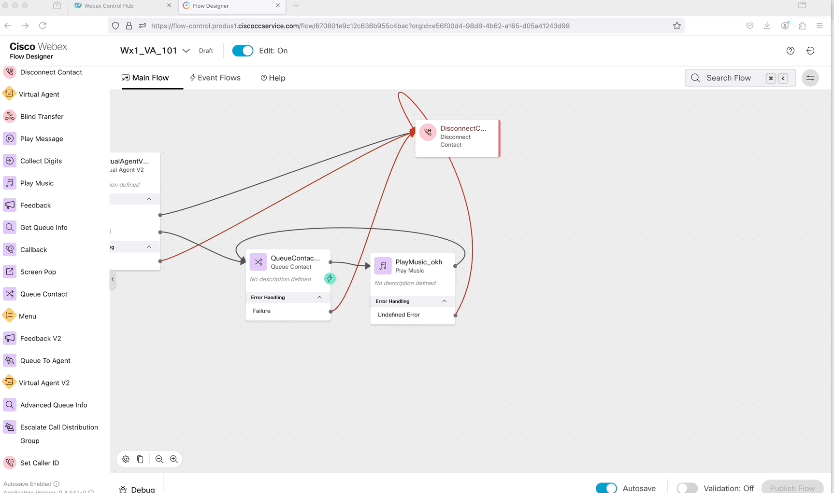Collapse Error Handling on QueueContact node
Image resolution: width=834 pixels, height=493 pixels.
point(319,297)
